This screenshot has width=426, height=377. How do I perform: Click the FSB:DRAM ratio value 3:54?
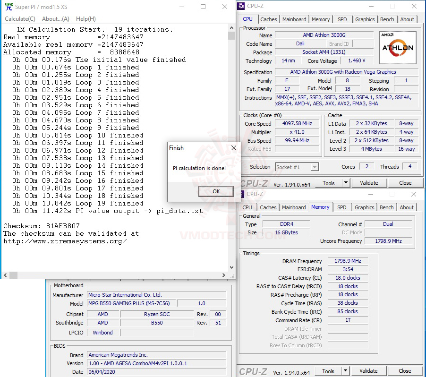coord(348,269)
